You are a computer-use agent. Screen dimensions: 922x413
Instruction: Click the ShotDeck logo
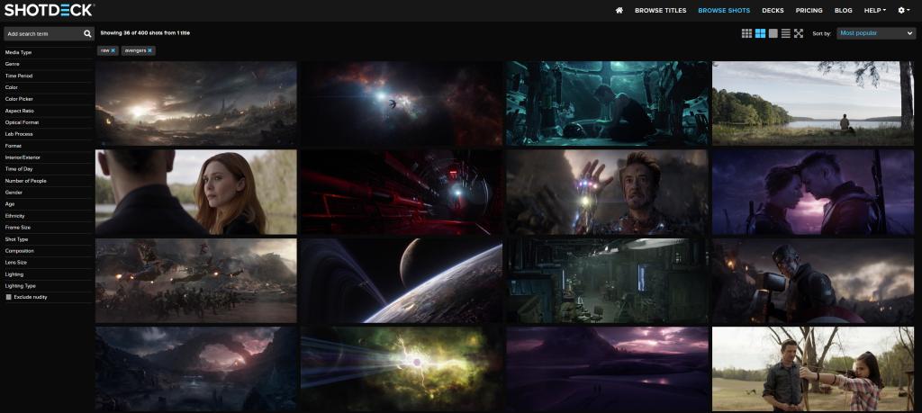pos(50,10)
